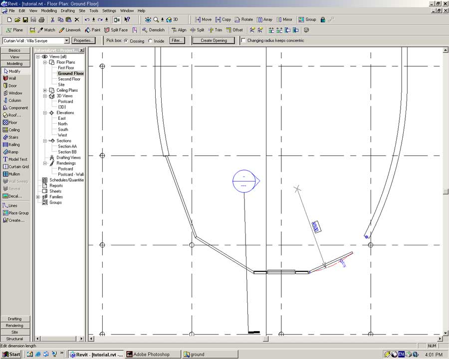Select the Door tool
This screenshot has width=449, height=359.
coord(10,86)
